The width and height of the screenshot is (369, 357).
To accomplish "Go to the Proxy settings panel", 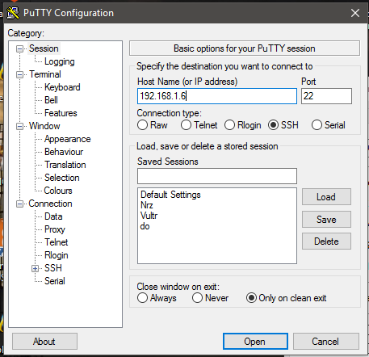I will [x=55, y=229].
